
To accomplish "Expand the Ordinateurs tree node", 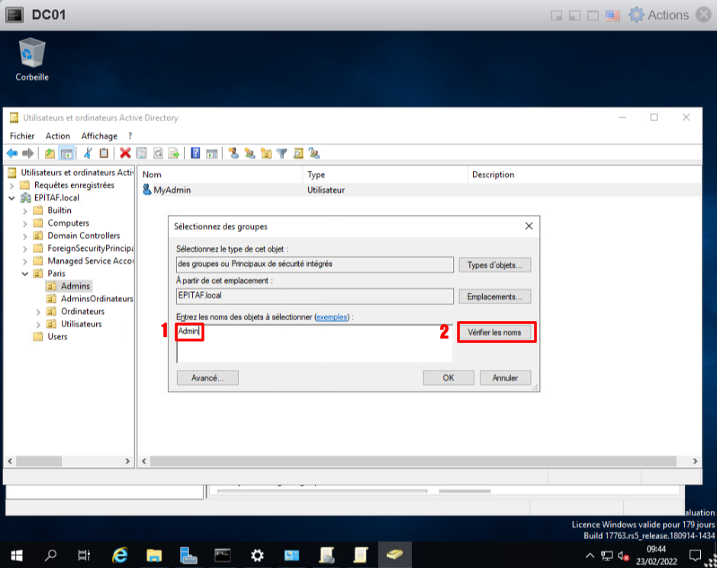I will tap(39, 312).
